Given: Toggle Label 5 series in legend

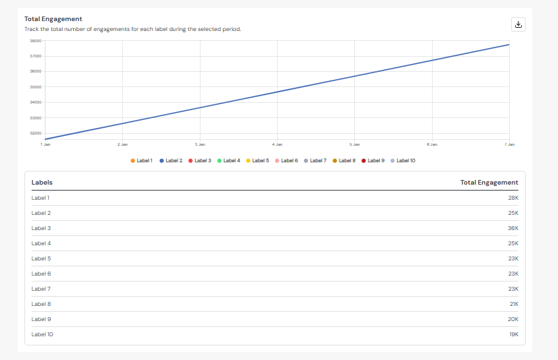Looking at the screenshot, I should point(257,161).
